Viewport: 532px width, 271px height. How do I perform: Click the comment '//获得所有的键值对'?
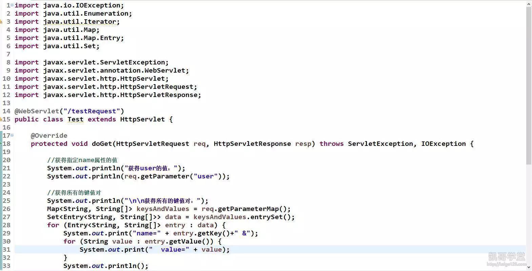[74, 193]
